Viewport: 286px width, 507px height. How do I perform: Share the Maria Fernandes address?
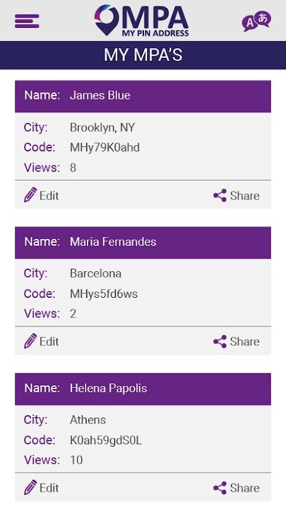(237, 342)
